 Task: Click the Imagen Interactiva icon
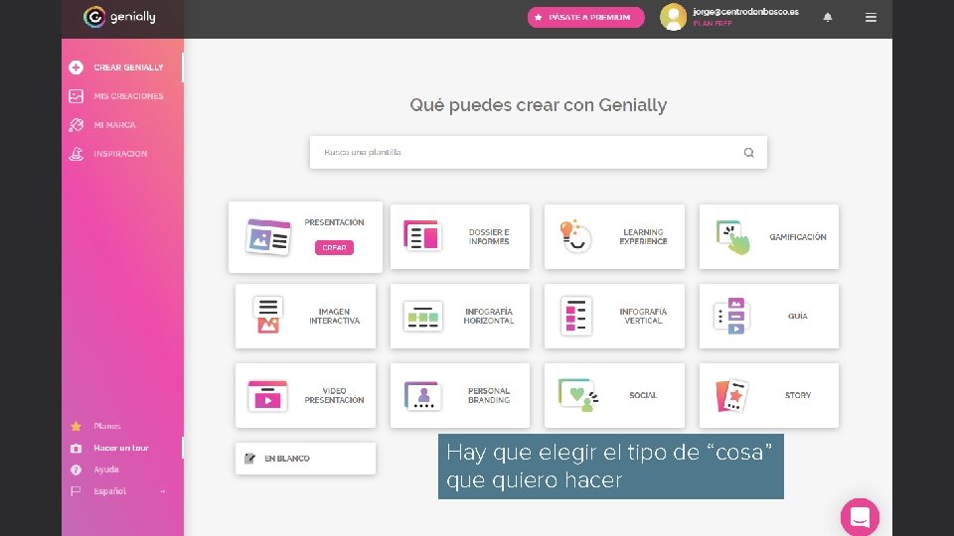(267, 315)
